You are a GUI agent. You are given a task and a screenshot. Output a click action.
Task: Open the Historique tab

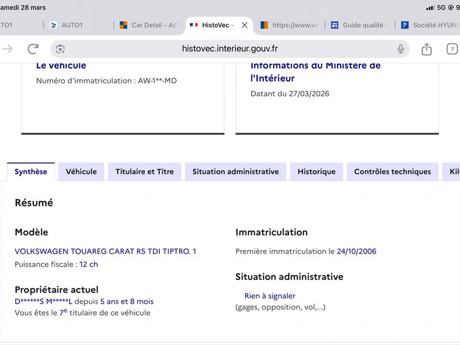(x=316, y=171)
